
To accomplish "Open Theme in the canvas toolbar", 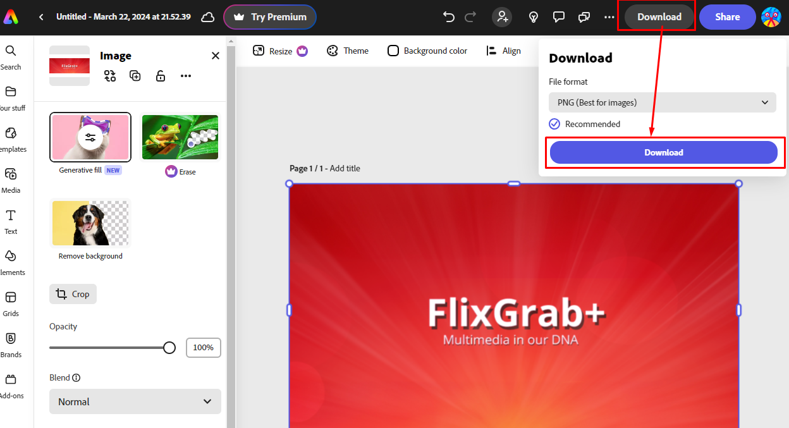I will [348, 51].
